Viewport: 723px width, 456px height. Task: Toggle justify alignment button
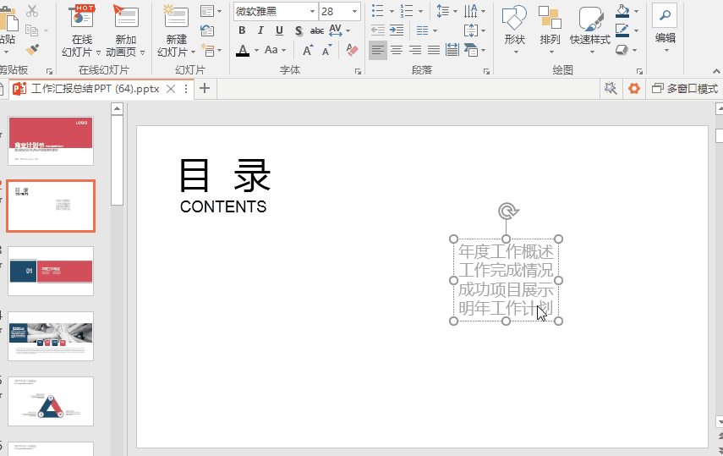pyautogui.click(x=434, y=50)
